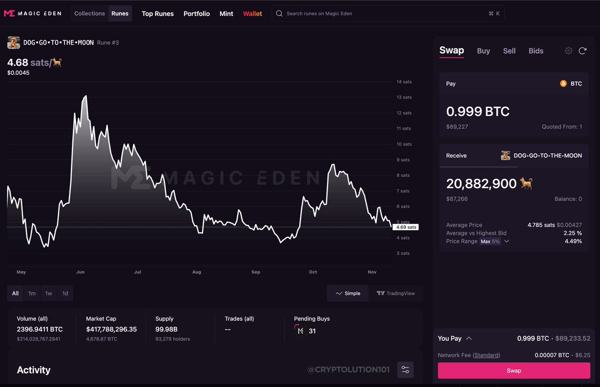Open the Swap settings gear
This screenshot has width=600, height=387.
tap(568, 50)
